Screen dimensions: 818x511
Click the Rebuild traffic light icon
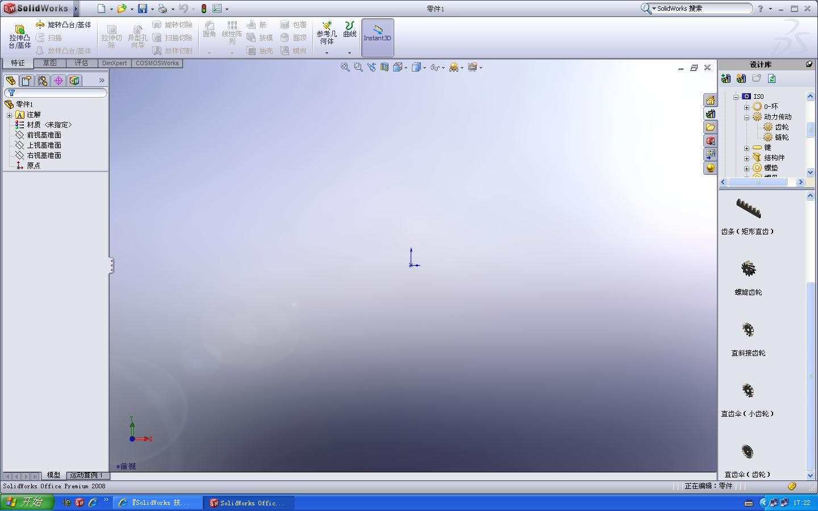tap(203, 9)
